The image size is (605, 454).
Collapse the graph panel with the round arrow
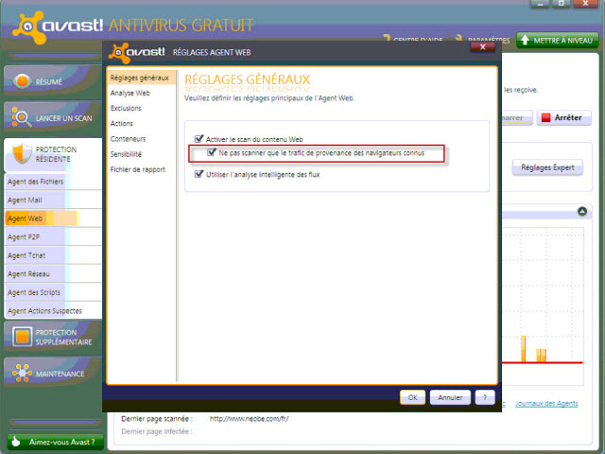(582, 211)
